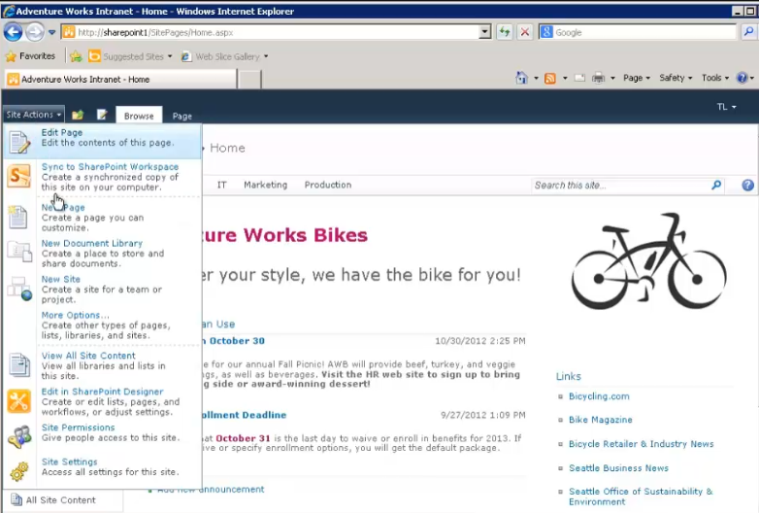Click the Add to Favorites Bar icon
This screenshot has height=513, width=759.
click(76, 56)
